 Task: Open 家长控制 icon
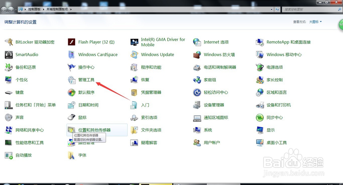coord(260,80)
